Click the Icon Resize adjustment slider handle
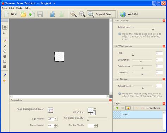 (143, 88)
